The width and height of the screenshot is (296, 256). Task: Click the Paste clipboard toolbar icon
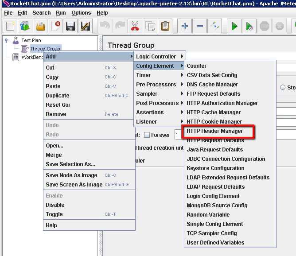(165, 27)
